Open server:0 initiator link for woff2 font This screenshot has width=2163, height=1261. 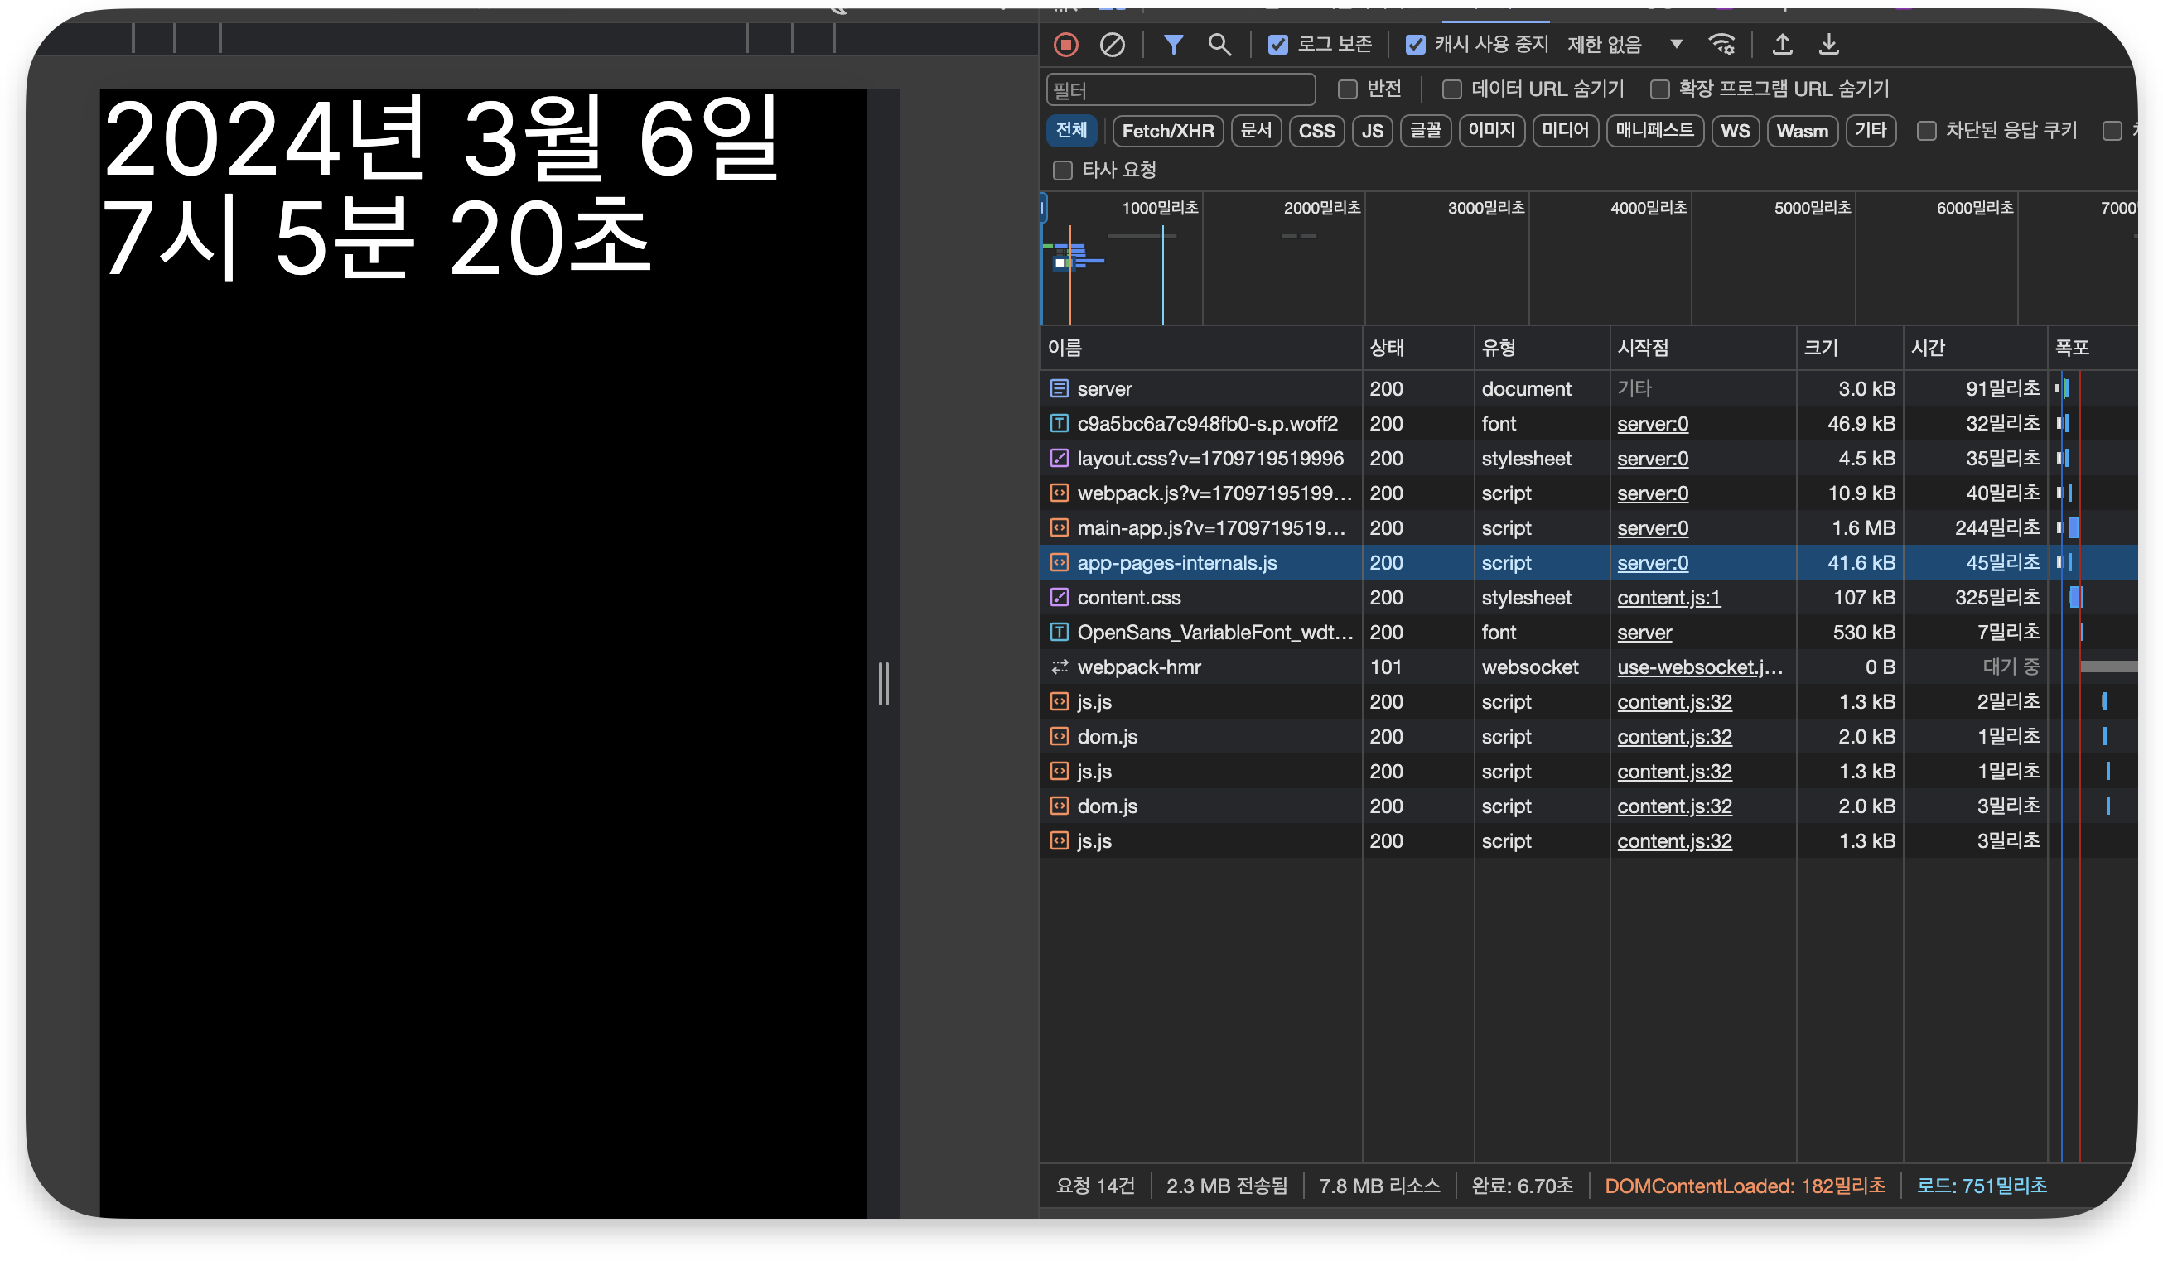[x=1653, y=424]
